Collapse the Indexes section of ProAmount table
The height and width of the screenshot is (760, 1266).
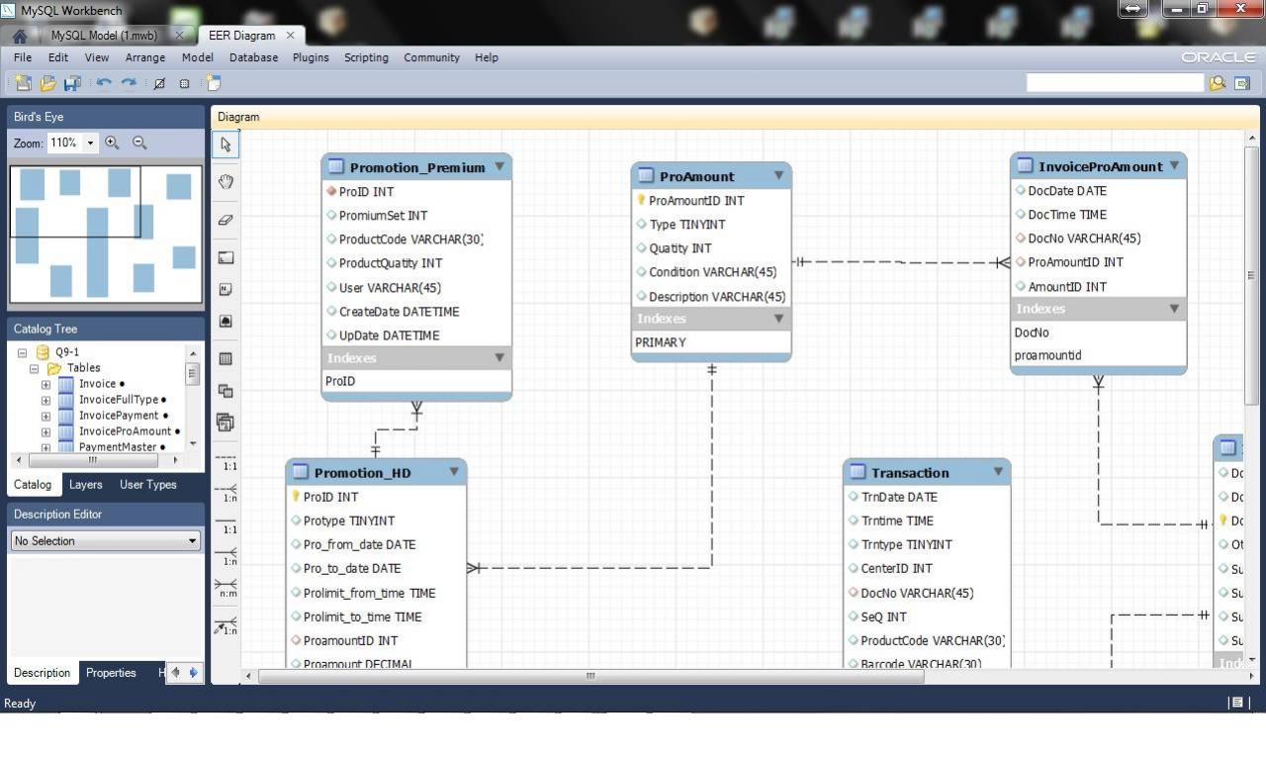(x=778, y=319)
